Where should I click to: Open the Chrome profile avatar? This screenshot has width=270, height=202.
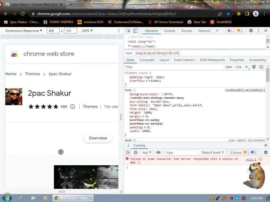coord(256,14)
